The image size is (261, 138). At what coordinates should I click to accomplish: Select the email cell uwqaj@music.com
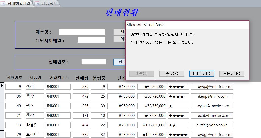coord(212,87)
